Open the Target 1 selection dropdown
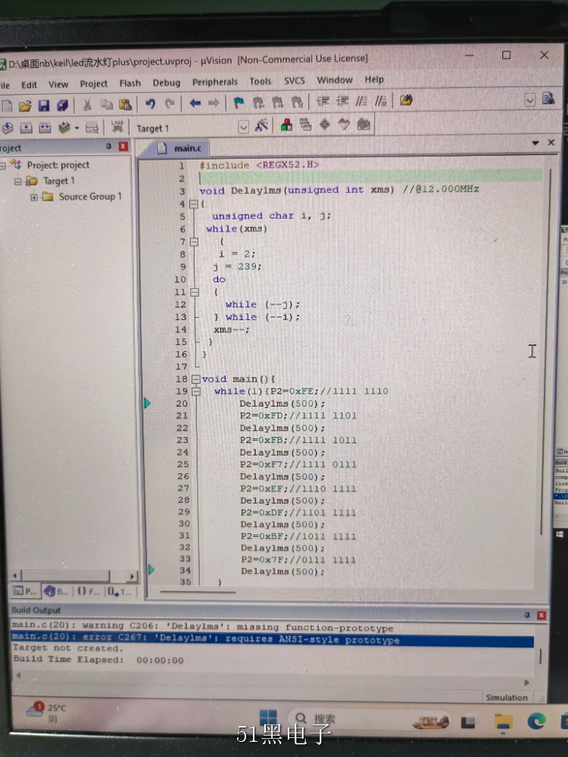568x757 pixels. click(x=243, y=127)
